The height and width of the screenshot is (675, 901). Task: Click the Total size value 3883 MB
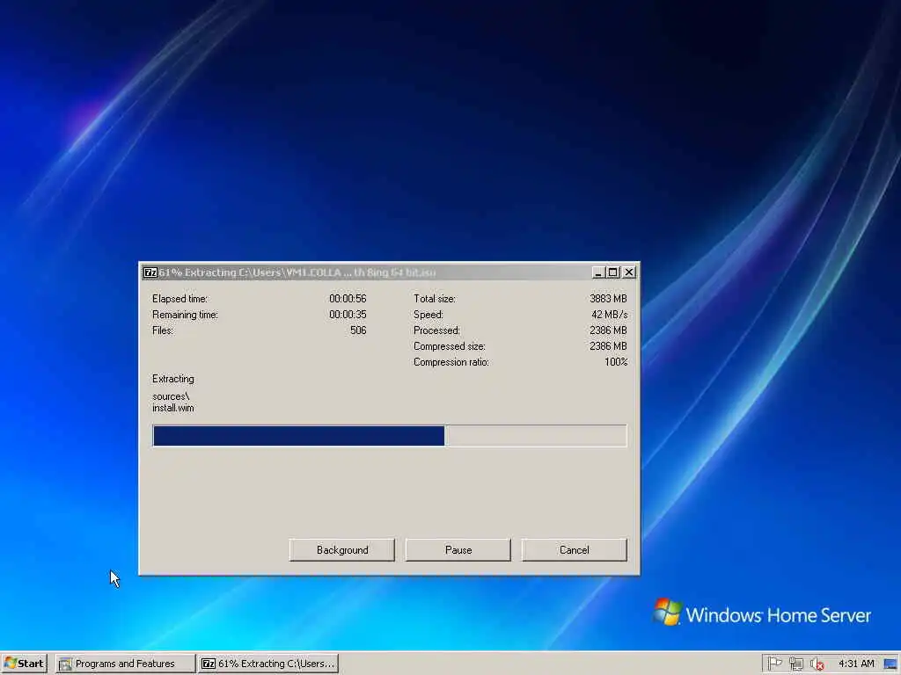(608, 299)
